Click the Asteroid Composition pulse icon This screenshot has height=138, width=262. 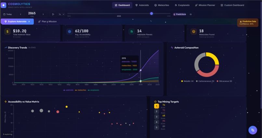172,48
